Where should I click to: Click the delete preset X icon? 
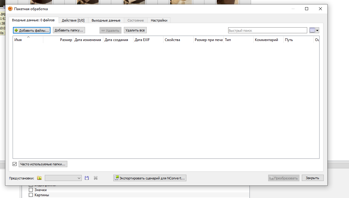[96, 178]
